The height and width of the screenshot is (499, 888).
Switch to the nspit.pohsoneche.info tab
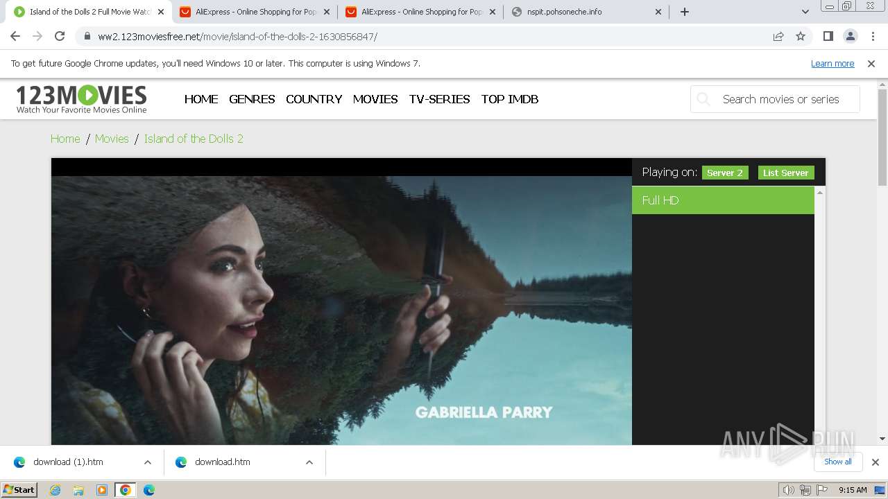[x=587, y=12]
